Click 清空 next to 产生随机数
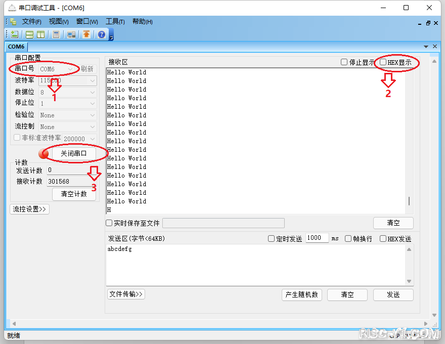The image size is (445, 344). (x=347, y=295)
